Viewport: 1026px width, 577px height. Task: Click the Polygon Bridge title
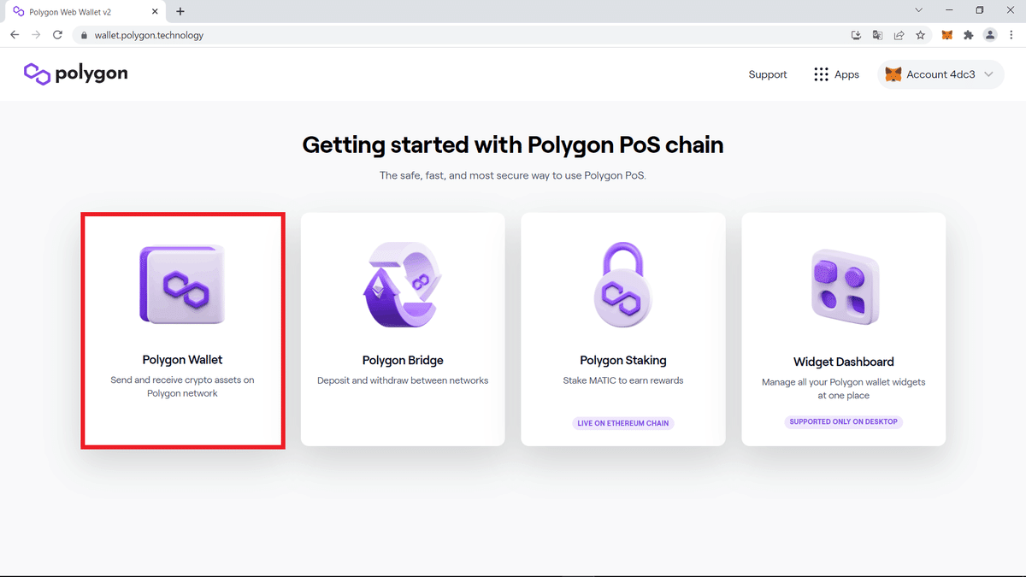[x=403, y=360]
